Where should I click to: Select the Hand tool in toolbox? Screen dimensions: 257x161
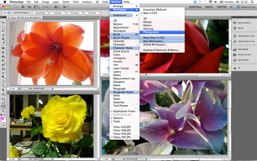(x=3, y=107)
